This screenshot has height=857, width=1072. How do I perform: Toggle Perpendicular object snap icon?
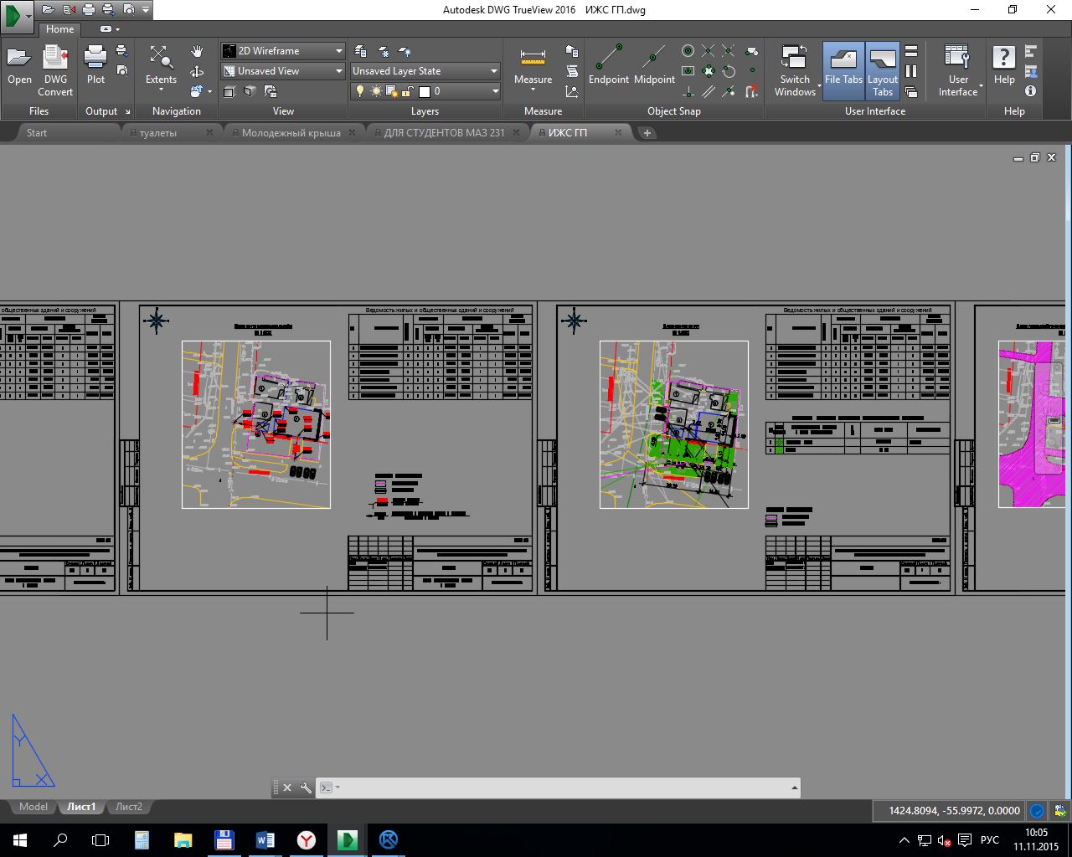click(688, 91)
